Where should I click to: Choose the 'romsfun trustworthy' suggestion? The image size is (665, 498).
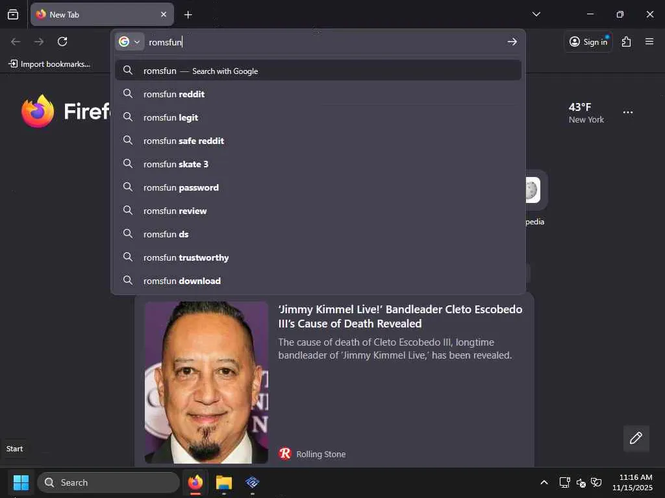click(x=318, y=257)
